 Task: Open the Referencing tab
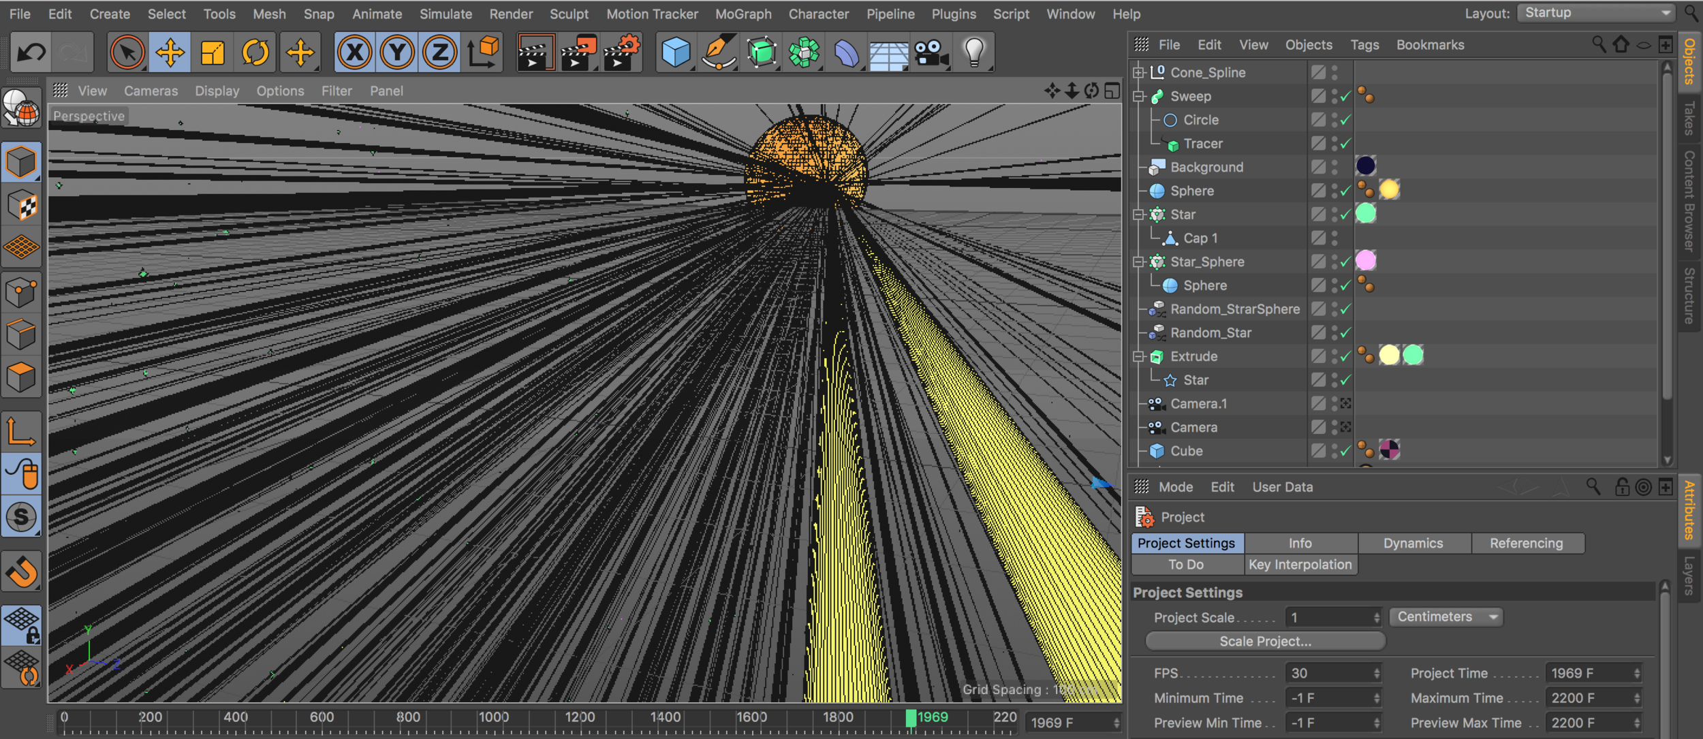click(1527, 543)
